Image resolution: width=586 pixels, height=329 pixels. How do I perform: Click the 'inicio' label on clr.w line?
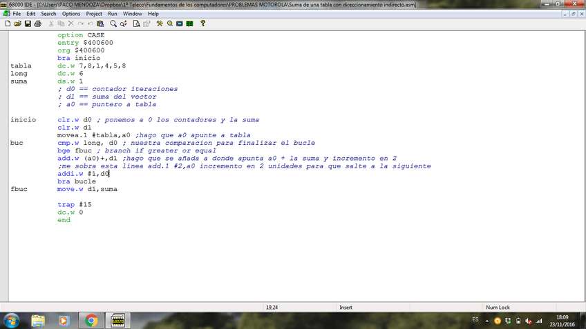tap(23, 120)
